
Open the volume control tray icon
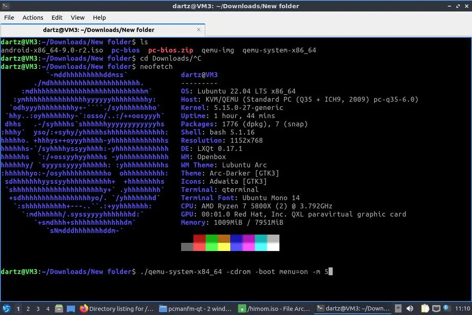(x=410, y=308)
